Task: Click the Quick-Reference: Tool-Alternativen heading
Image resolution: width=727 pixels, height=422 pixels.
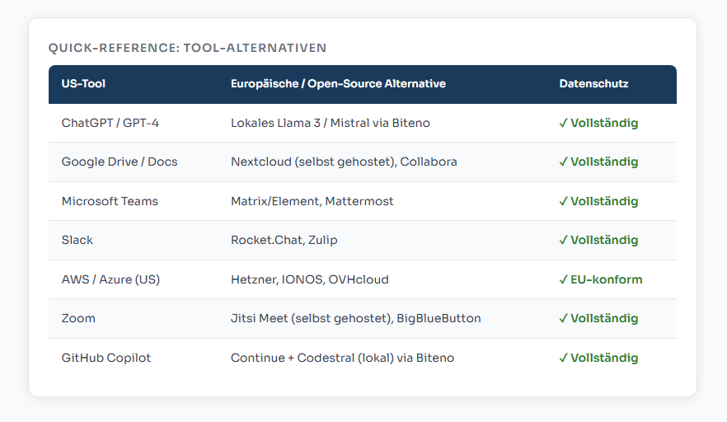Action: click(187, 48)
